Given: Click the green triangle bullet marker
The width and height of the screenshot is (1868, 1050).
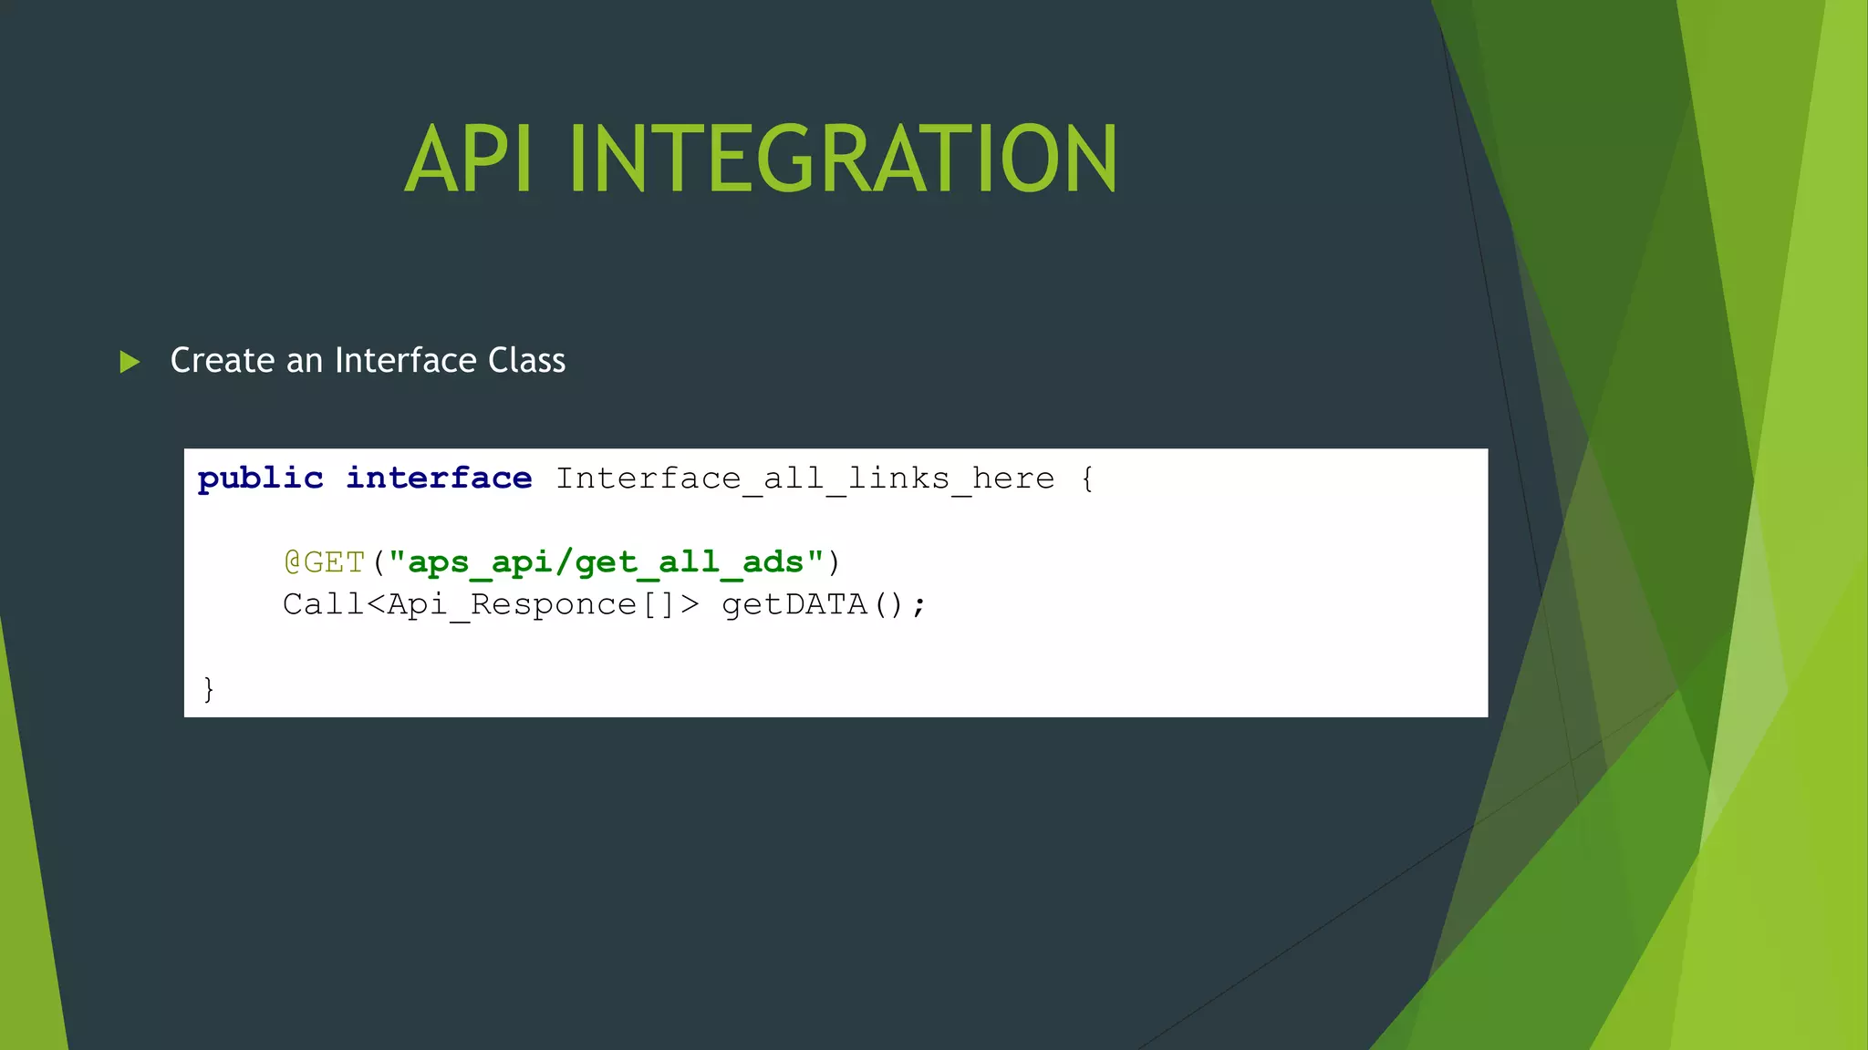Looking at the screenshot, I should tap(130, 362).
